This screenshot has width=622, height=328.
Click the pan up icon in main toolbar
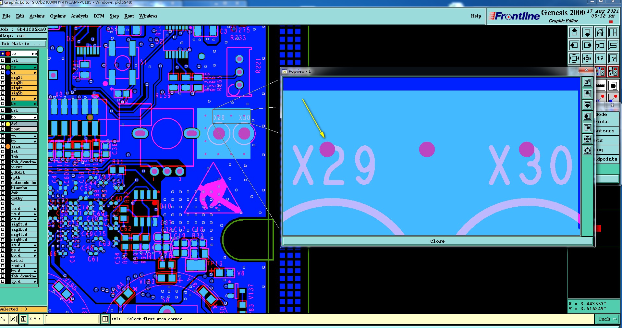(574, 32)
